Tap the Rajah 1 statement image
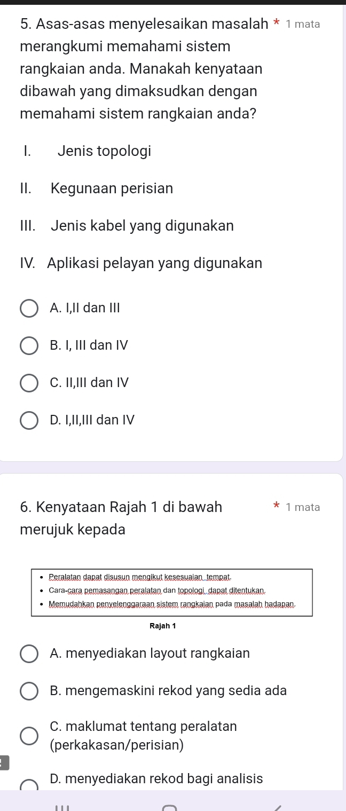Viewport: 346px width, 811px height. (x=171, y=592)
